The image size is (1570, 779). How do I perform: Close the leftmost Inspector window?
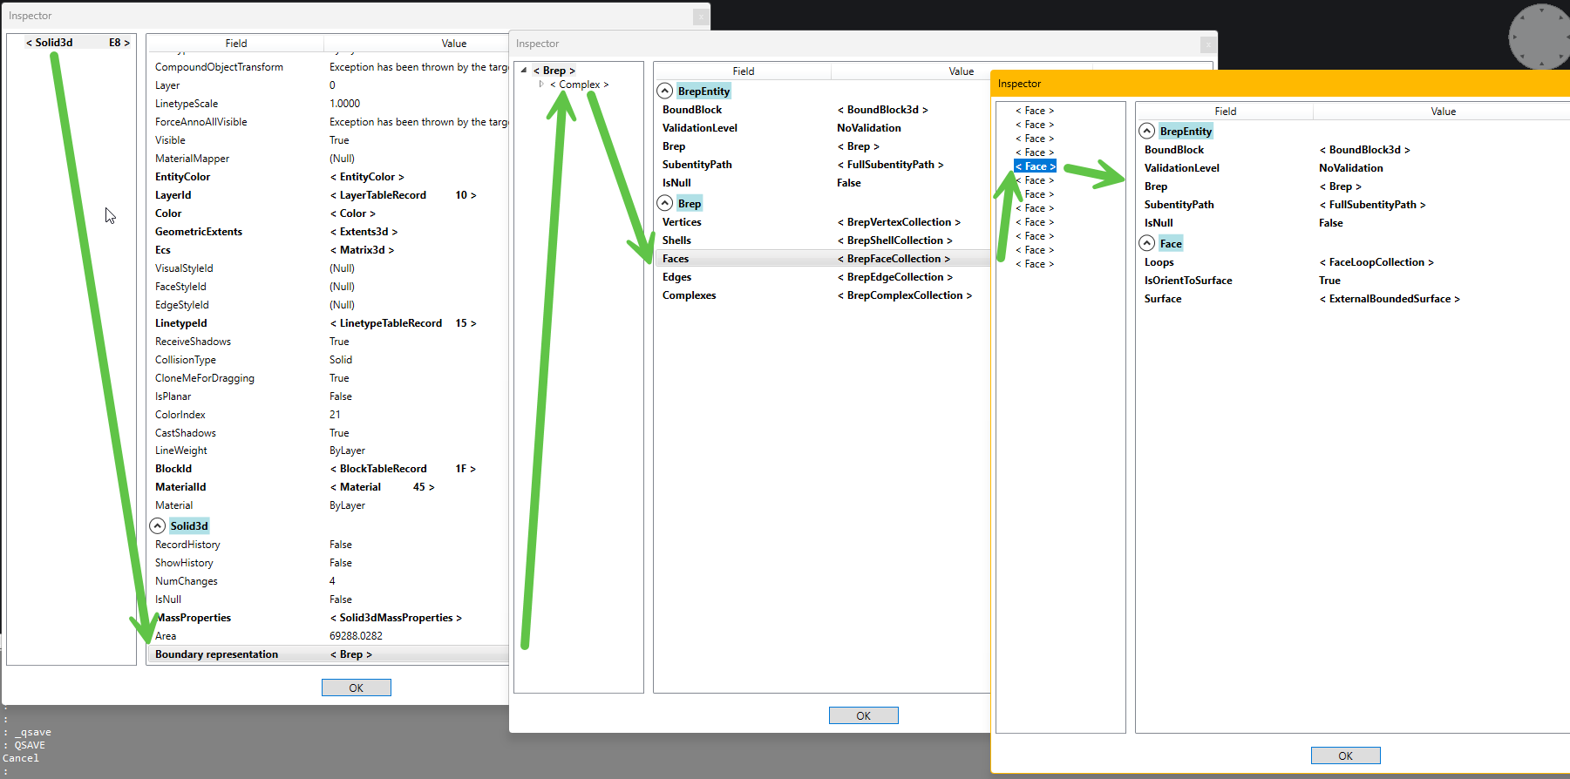(x=700, y=17)
